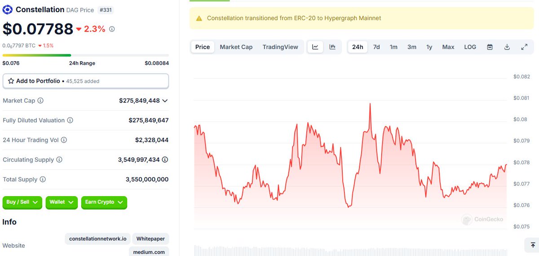
Task: Click the $0.07788 price value
Action: click(38, 29)
